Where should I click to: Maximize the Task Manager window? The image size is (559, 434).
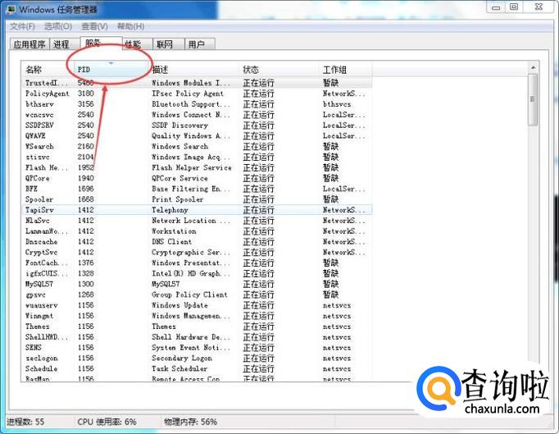[514, 7]
